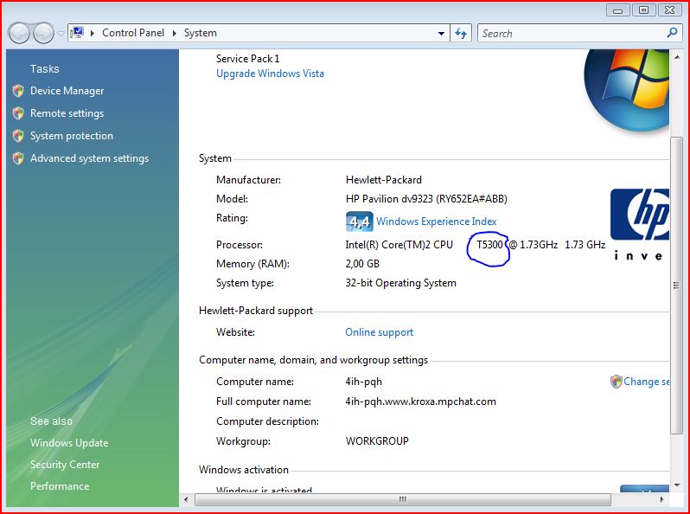Click the Device Manager shield icon

(x=18, y=91)
